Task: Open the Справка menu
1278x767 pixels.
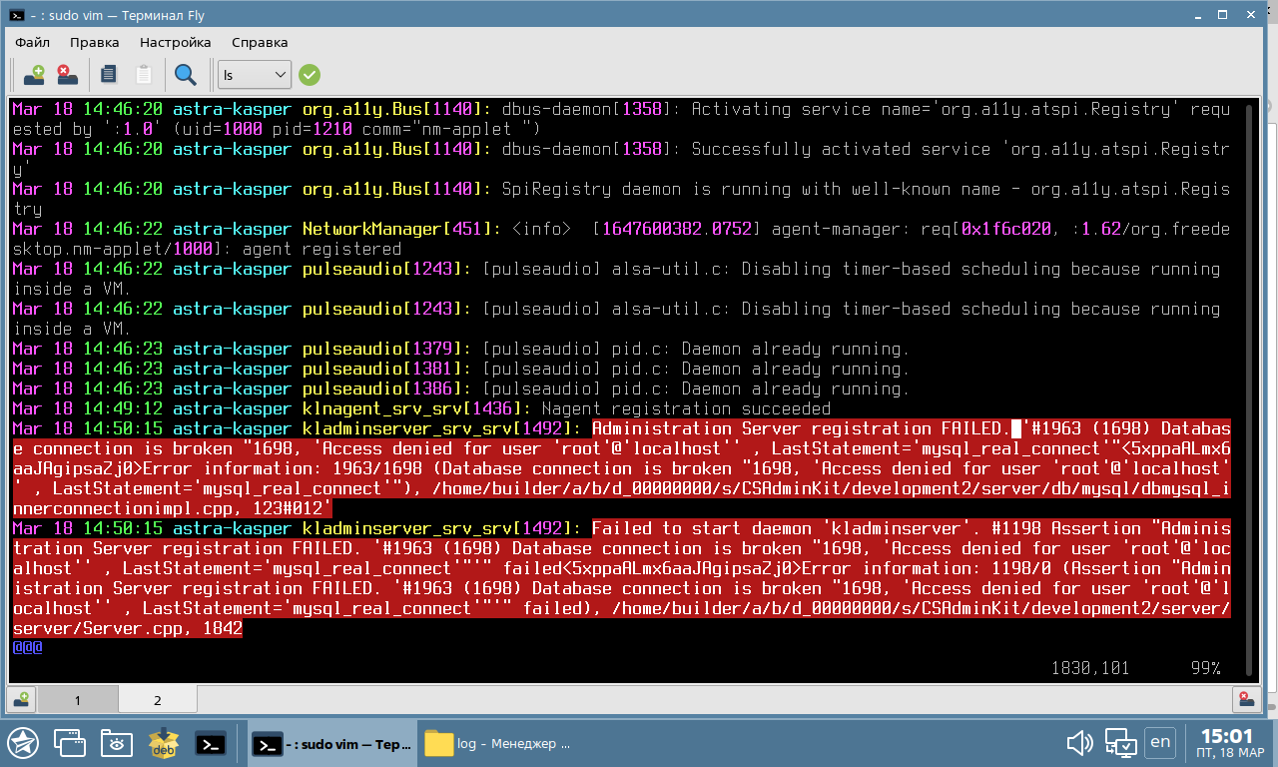Action: pyautogui.click(x=260, y=42)
